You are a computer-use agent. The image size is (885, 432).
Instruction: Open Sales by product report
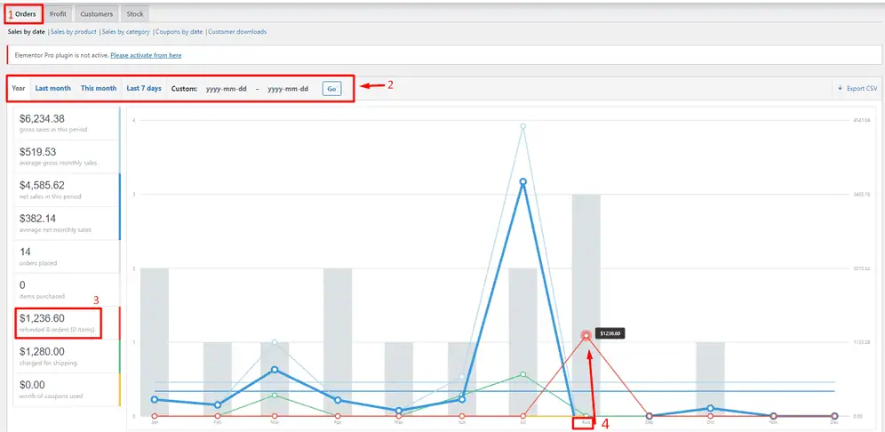[74, 32]
